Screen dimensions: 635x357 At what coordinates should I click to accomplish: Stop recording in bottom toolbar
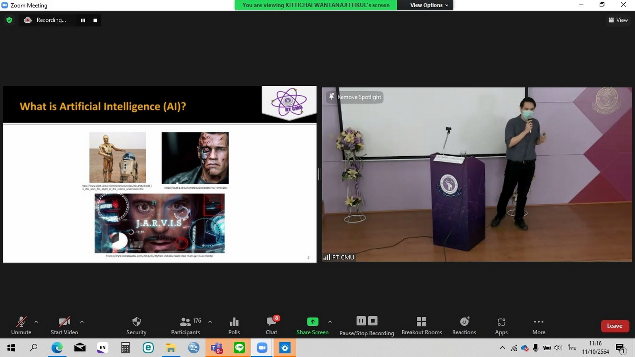tap(373, 321)
